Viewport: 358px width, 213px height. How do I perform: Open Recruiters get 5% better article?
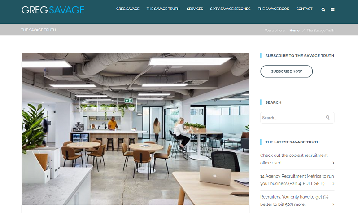point(294,201)
